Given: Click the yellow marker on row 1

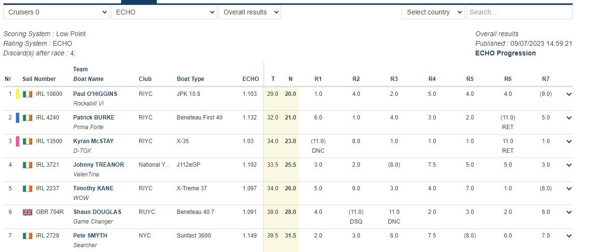Looking at the screenshot, I should point(18,94).
